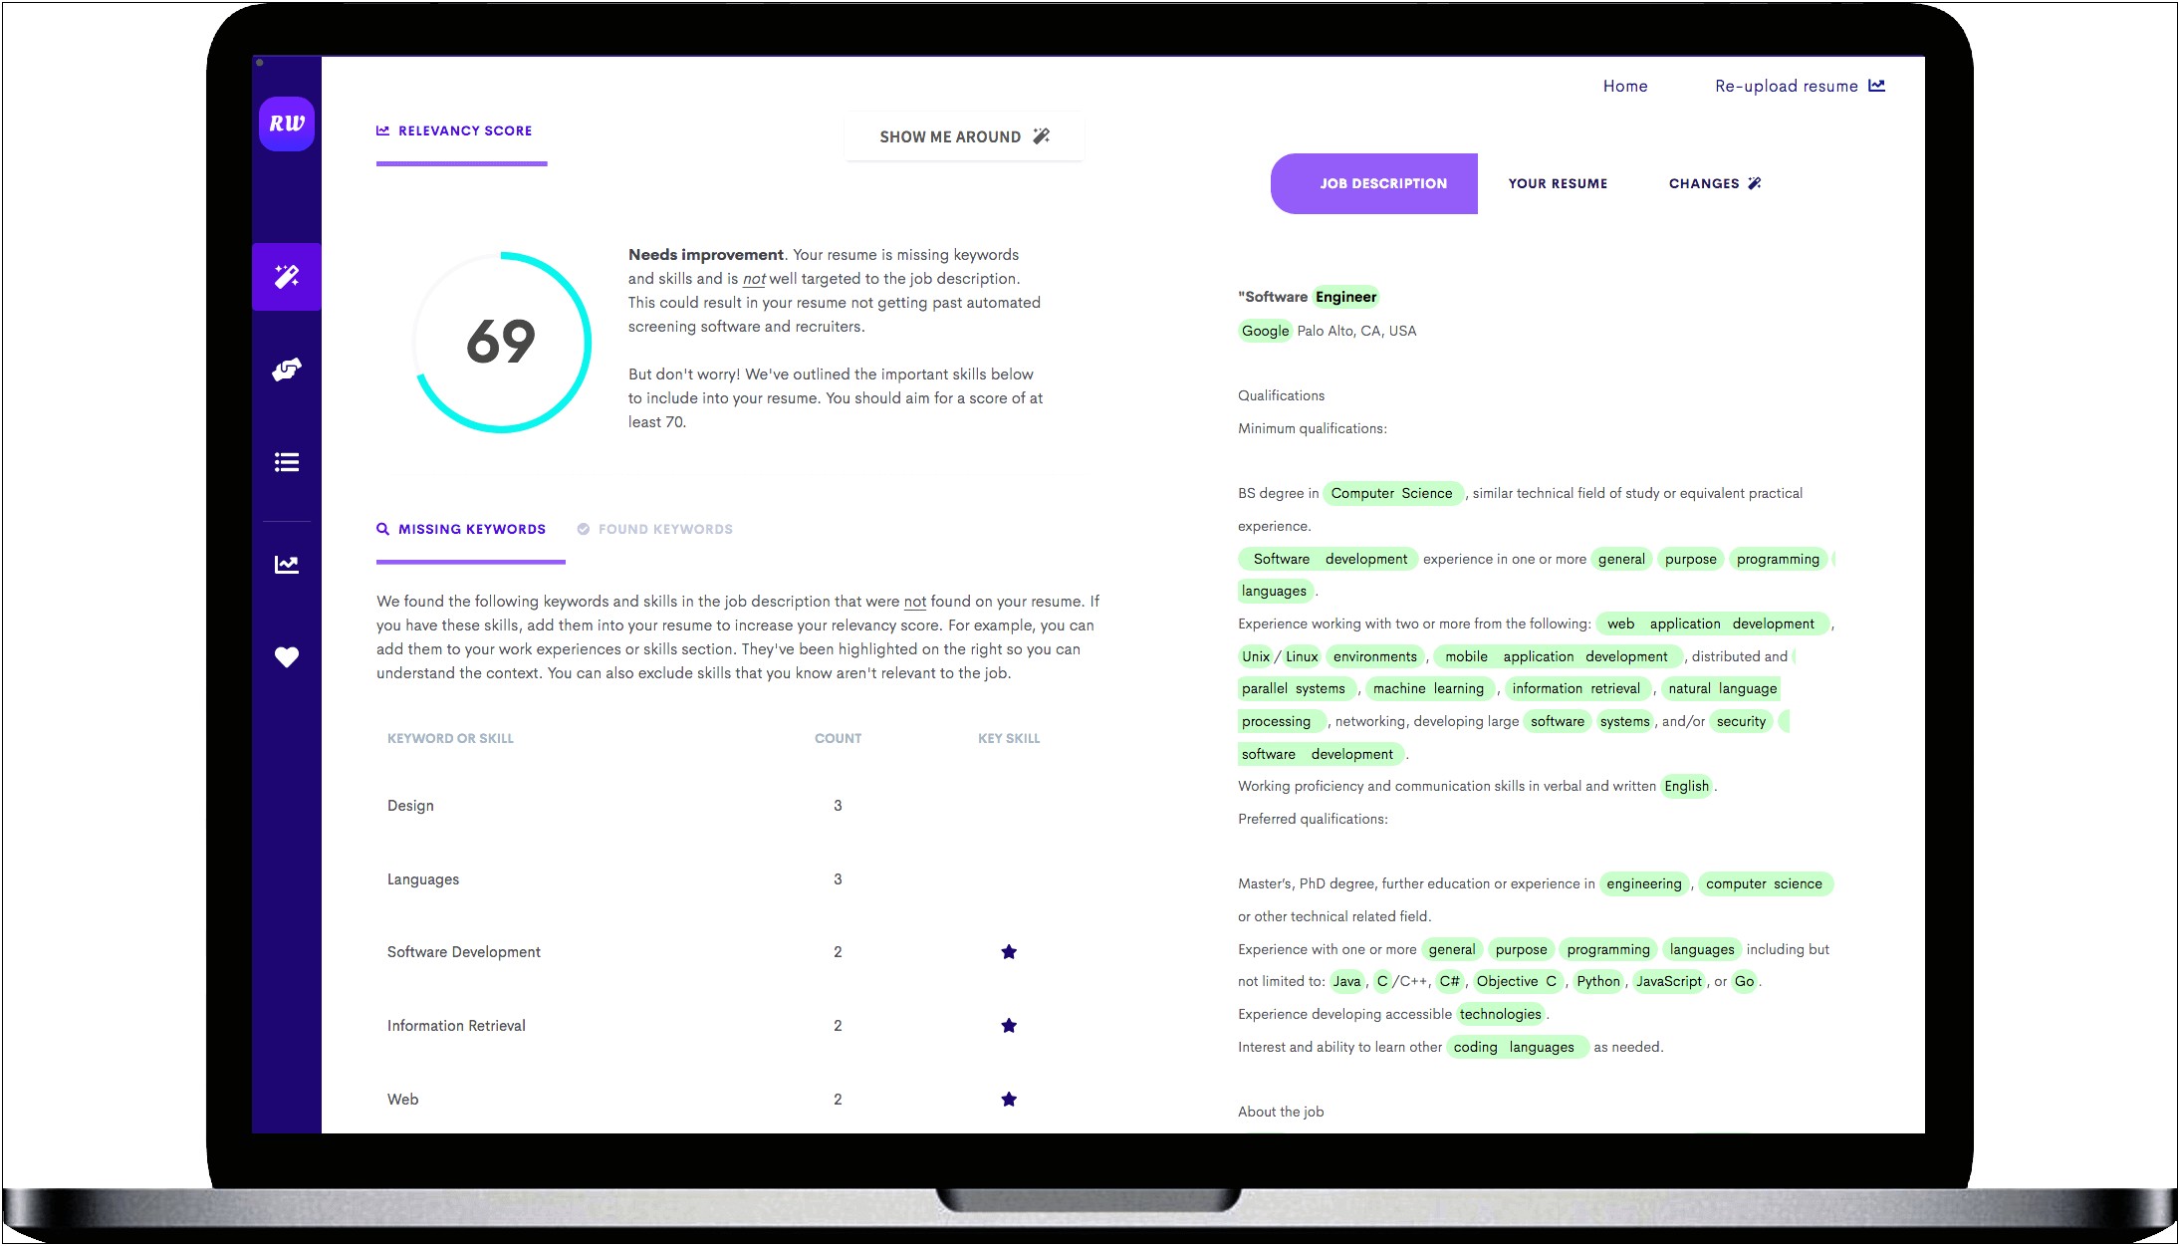Viewport: 2180px width, 1246px height.
Task: Click the heart/saved jobs icon in sidebar
Action: pos(288,654)
